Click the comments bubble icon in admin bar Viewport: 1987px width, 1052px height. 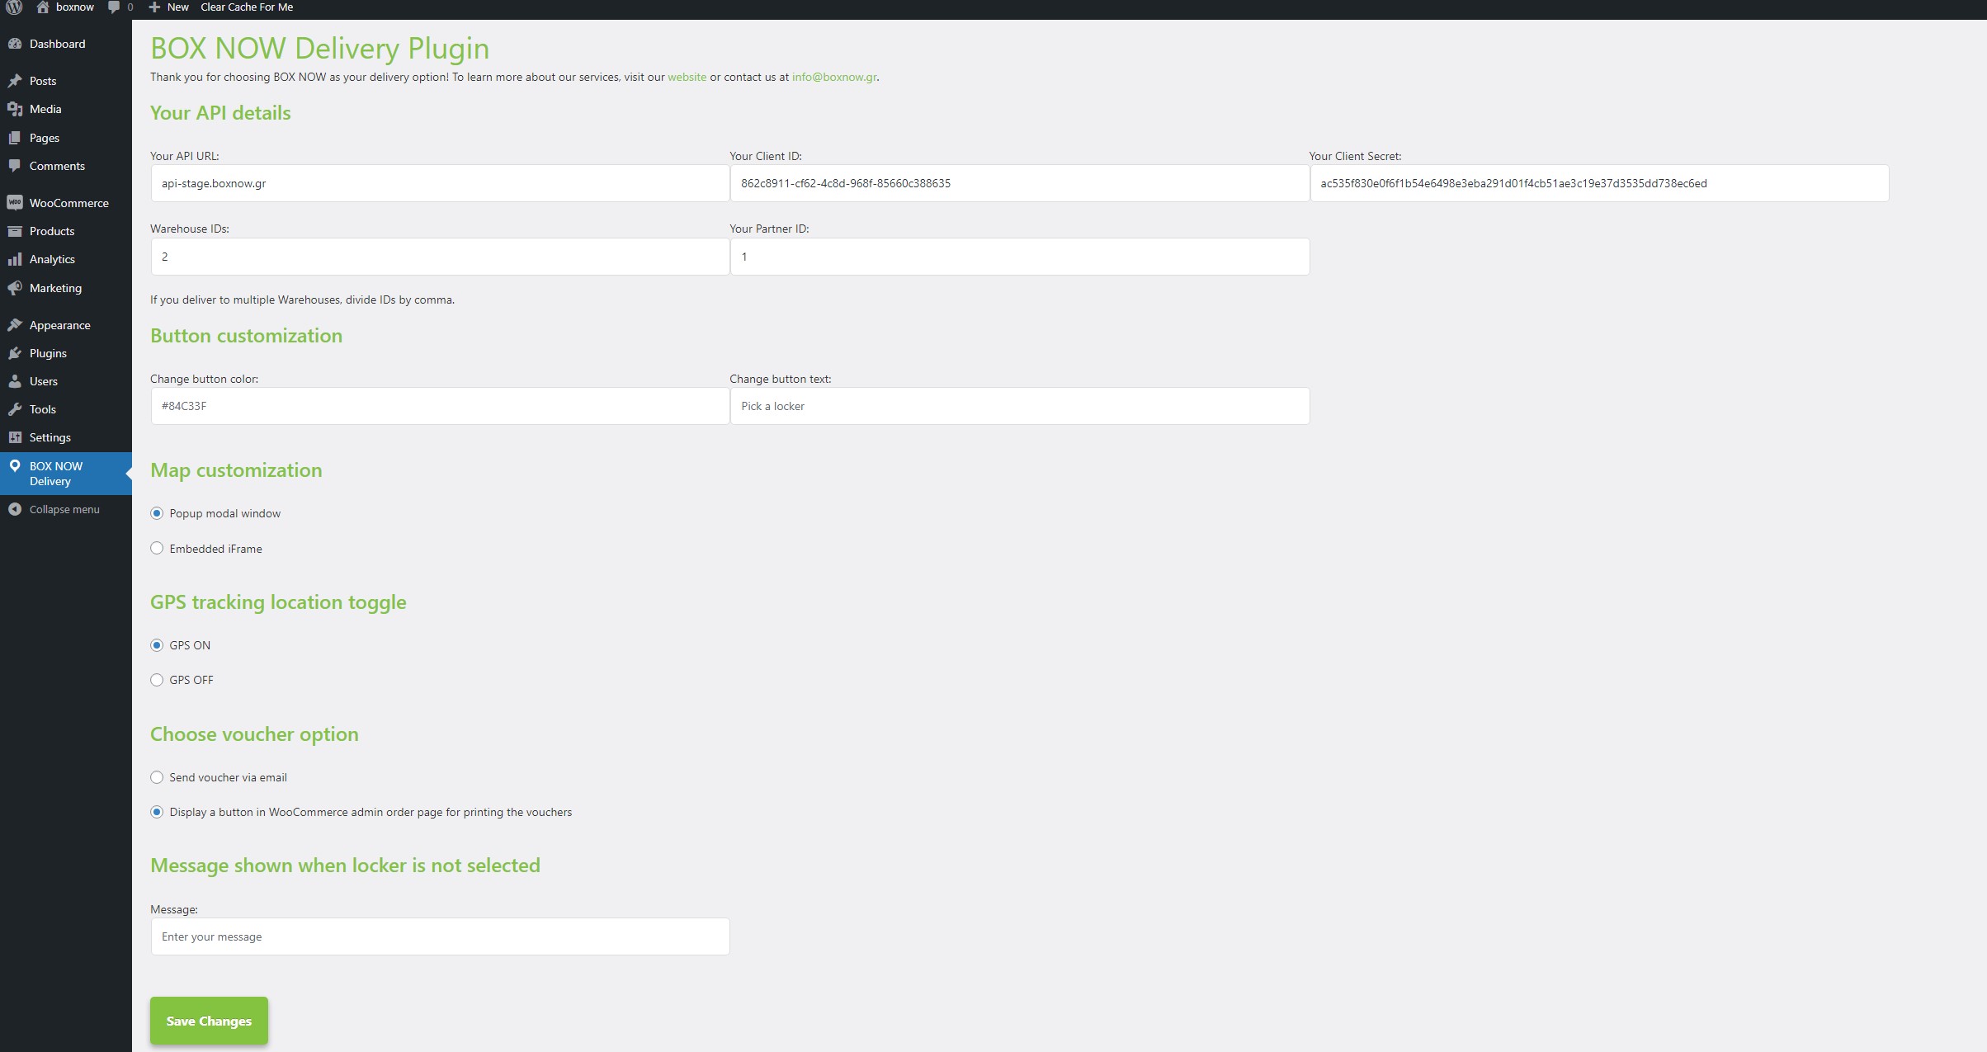114,7
